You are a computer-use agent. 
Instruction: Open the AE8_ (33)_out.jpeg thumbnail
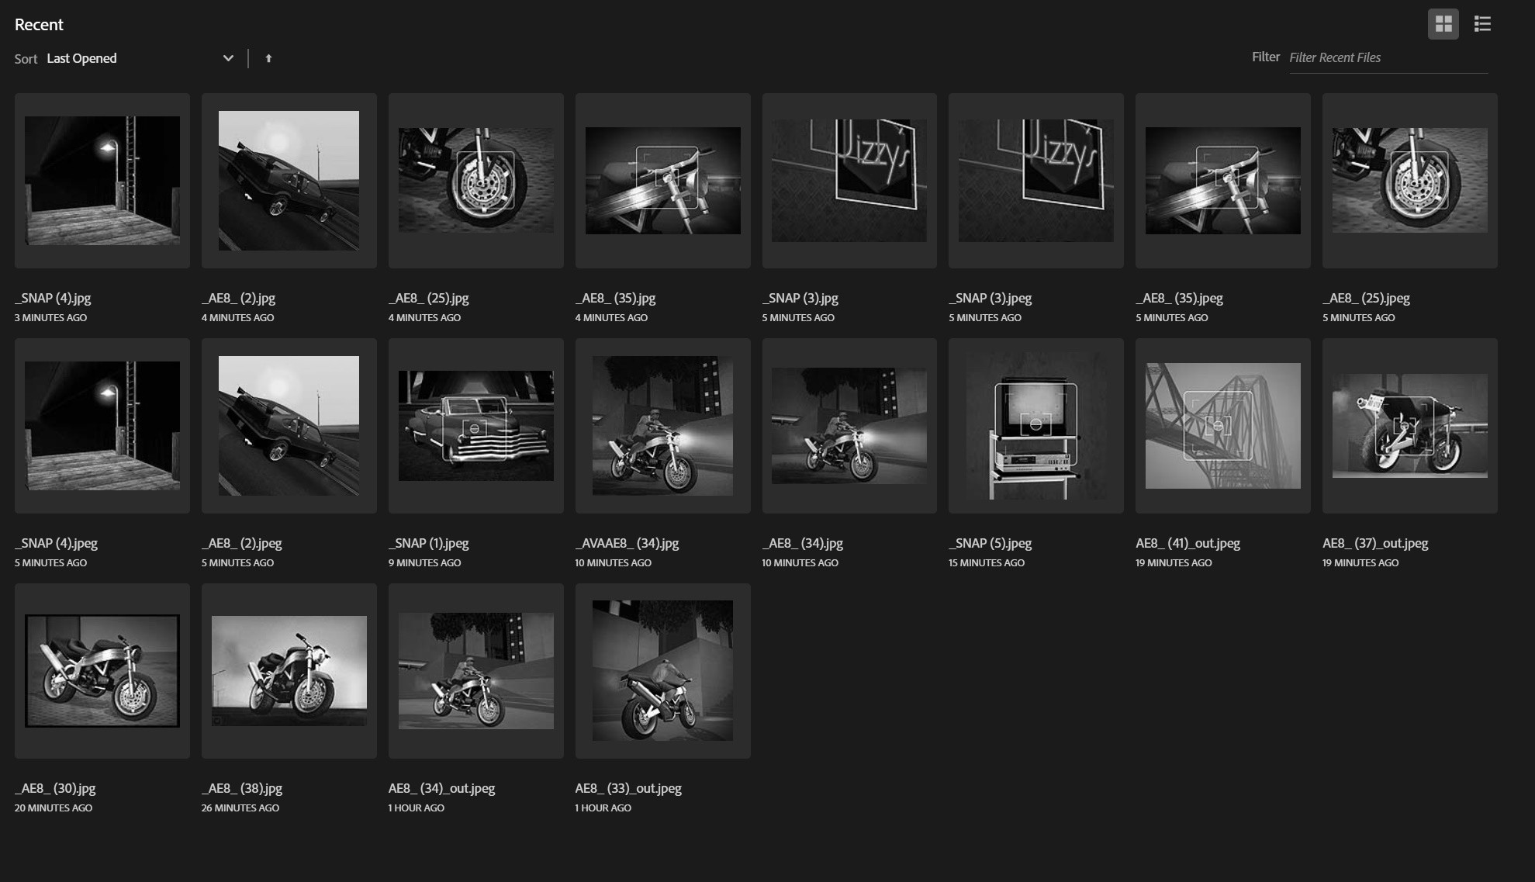click(662, 671)
